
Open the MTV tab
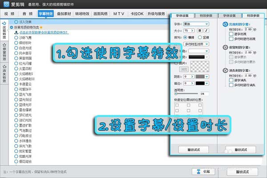coord(119,14)
